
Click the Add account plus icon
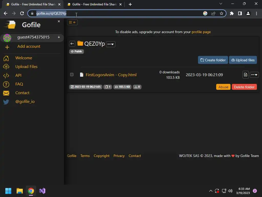pos(7,47)
